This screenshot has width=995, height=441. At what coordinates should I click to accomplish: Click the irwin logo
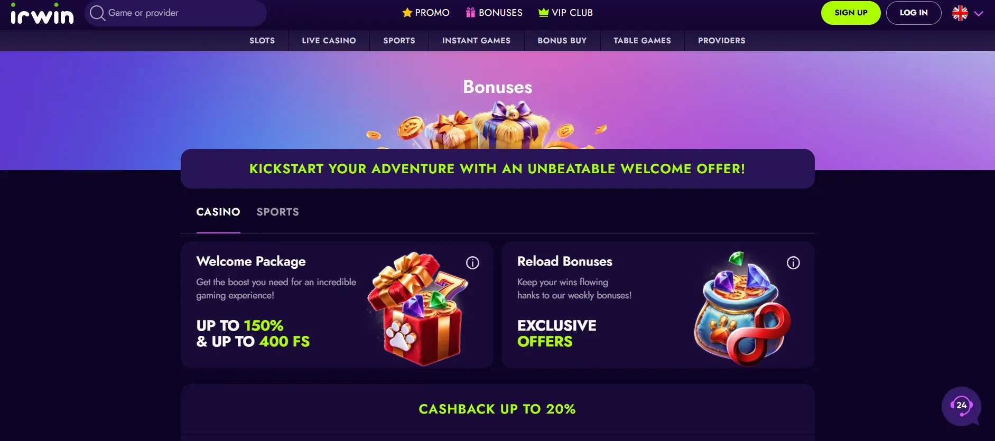pos(42,14)
